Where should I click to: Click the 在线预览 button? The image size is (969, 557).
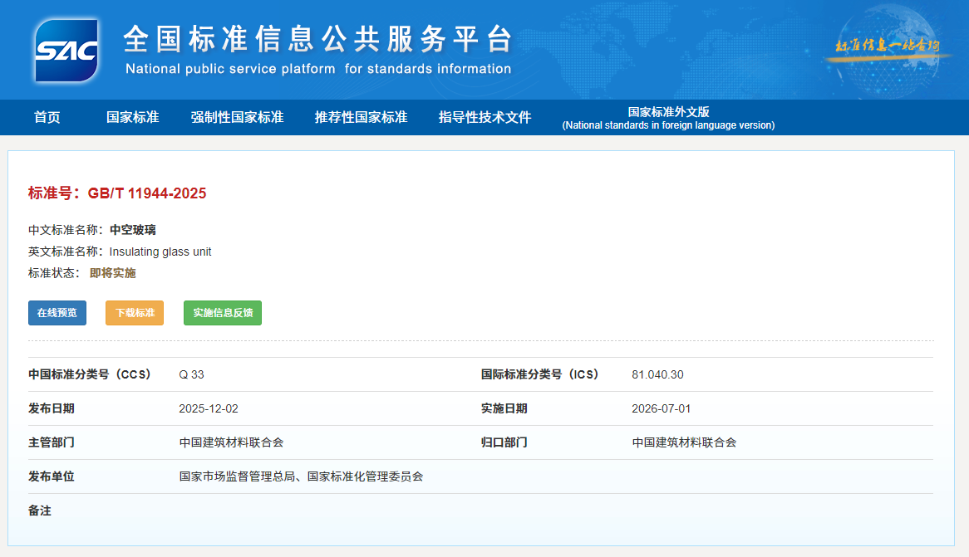tap(57, 313)
